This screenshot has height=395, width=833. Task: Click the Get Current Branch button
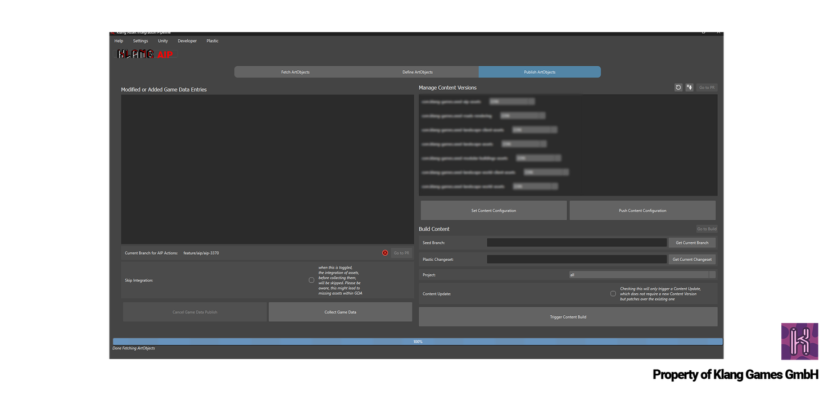pos(692,243)
